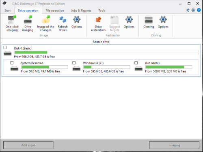
Task: Launch Drive restoration
Action: click(98, 24)
